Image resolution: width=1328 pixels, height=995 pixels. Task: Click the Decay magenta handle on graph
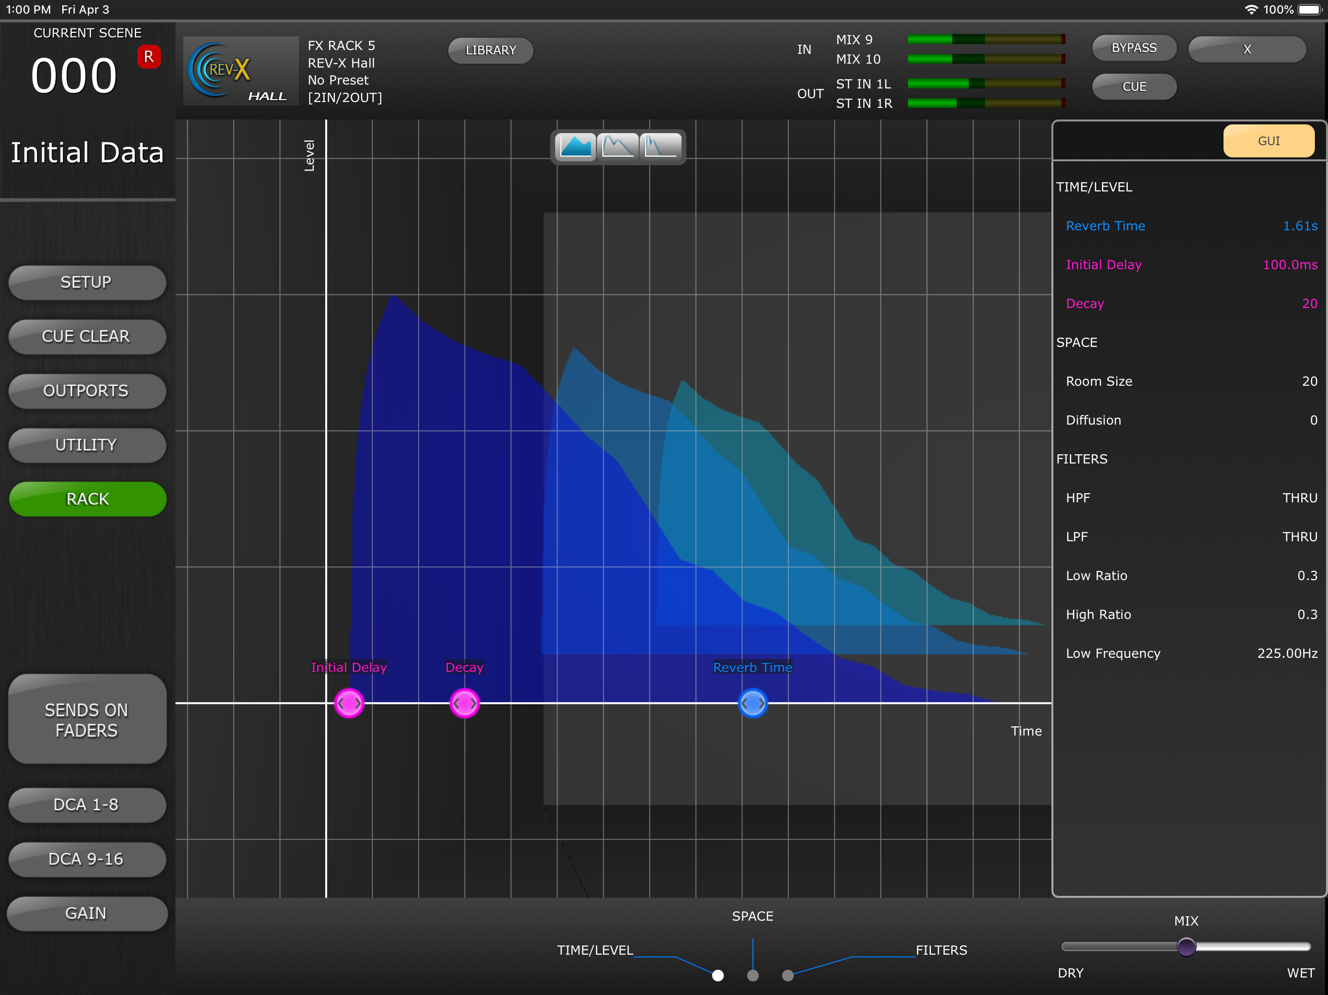tap(464, 703)
